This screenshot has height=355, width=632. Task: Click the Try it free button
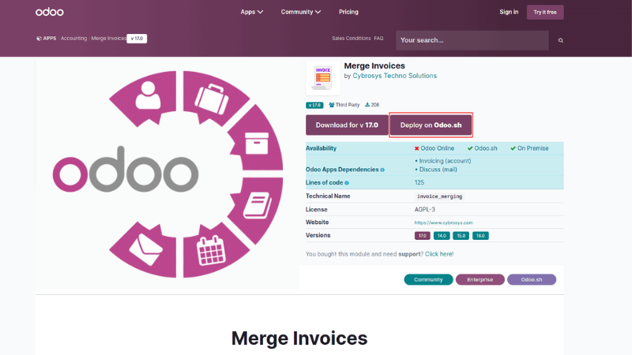click(545, 12)
